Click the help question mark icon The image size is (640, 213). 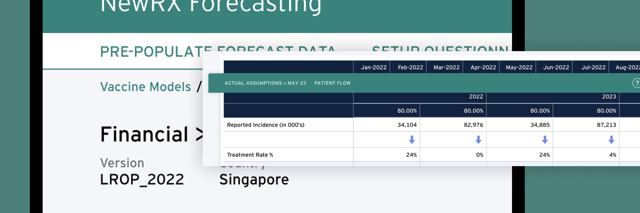(637, 83)
